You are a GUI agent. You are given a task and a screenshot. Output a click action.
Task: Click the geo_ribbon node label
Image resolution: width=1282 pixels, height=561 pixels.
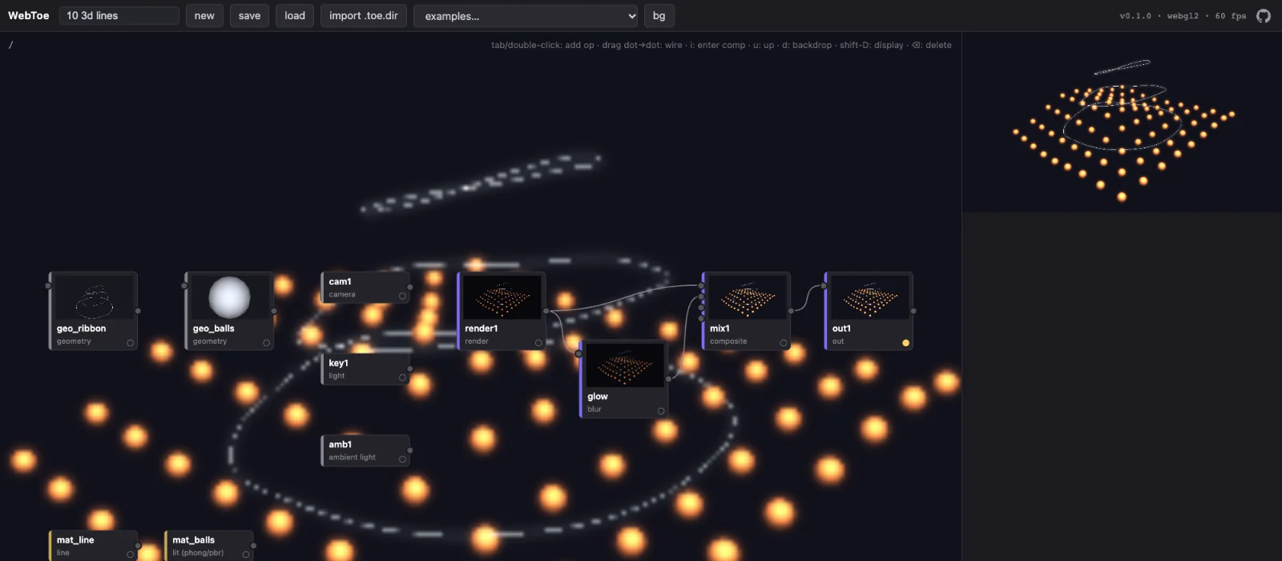pos(81,329)
